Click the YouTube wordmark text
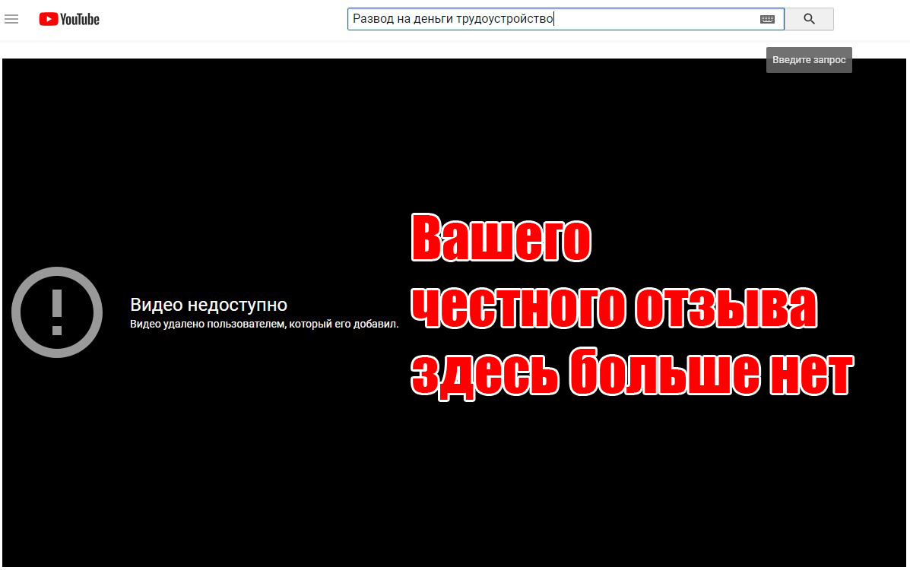Image resolution: width=910 pixels, height=570 pixels. tap(80, 19)
